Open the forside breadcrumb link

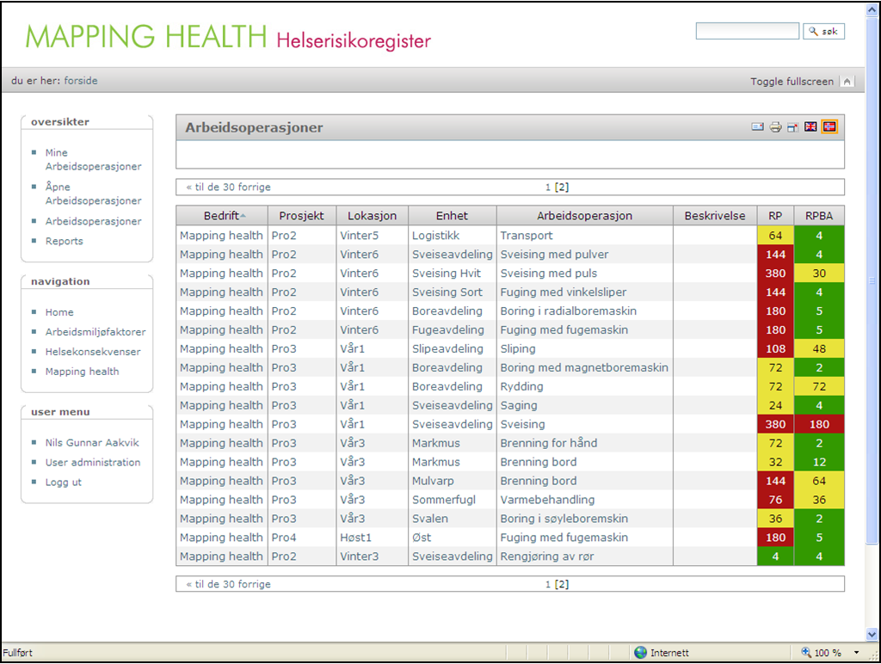click(81, 81)
